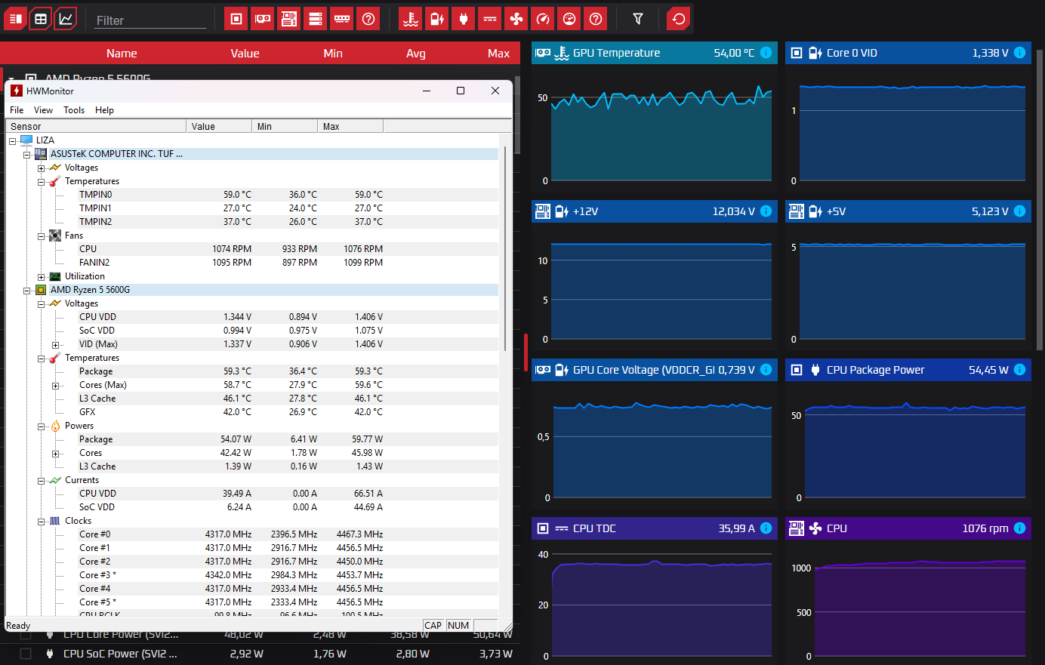The height and width of the screenshot is (665, 1045).
Task: Collapse the Fans node under ASUSTeK
Action: (42, 236)
